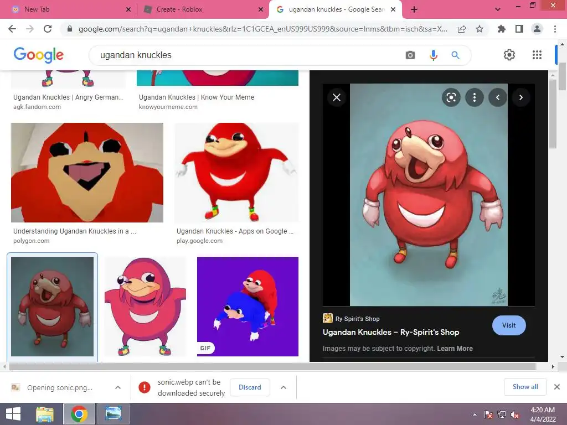Open Understanding Ugandan Knuckles polygon.com result

click(x=75, y=231)
